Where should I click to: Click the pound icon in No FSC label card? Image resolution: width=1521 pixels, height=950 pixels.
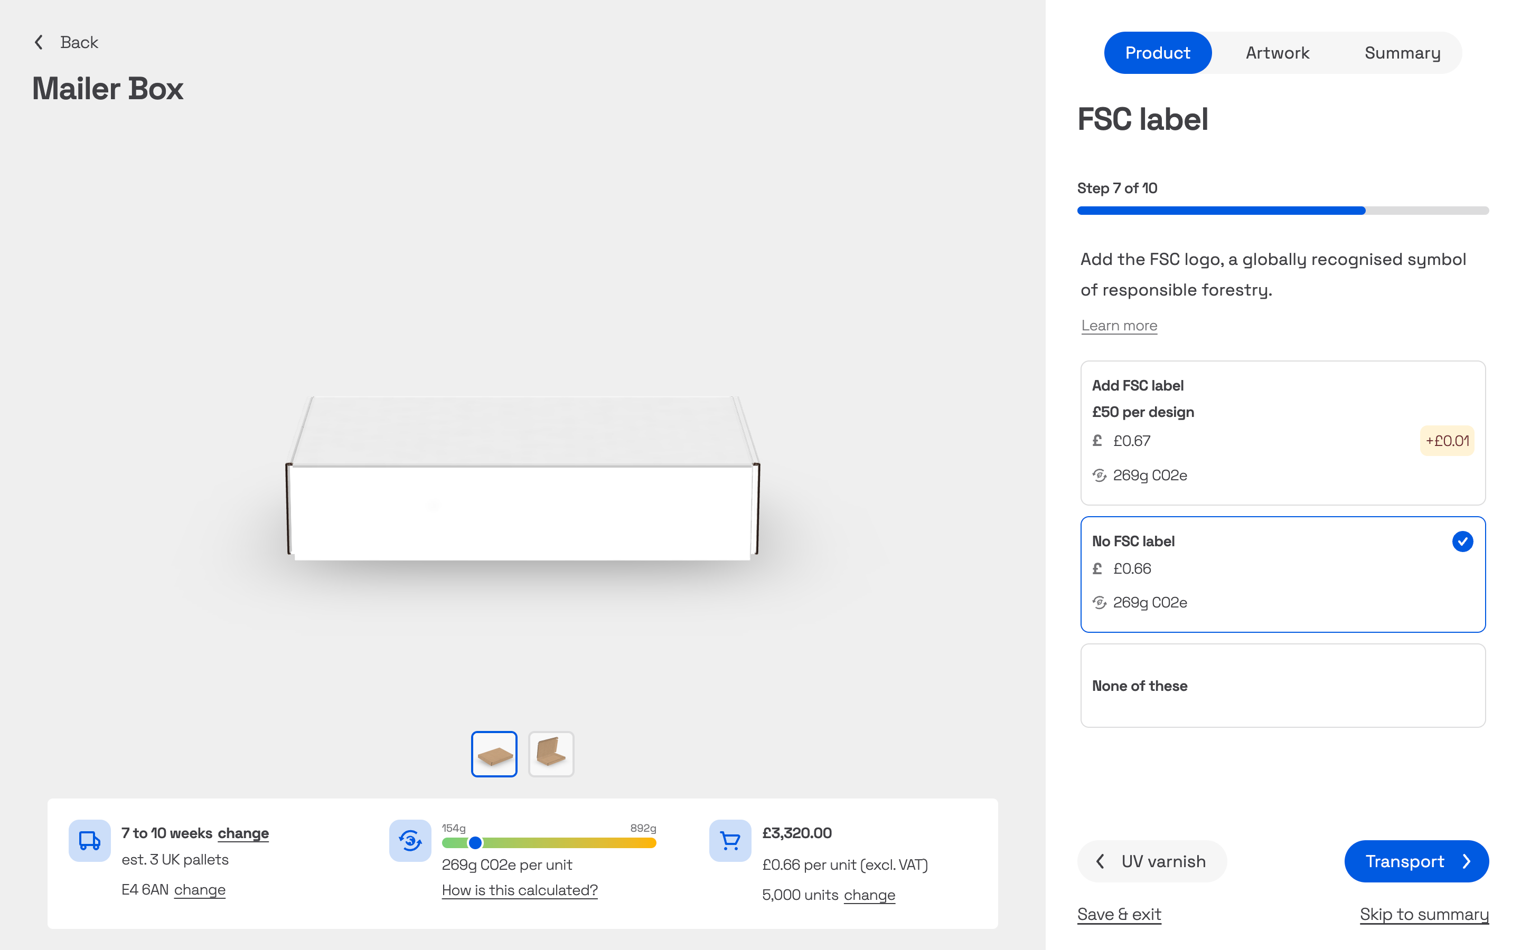[x=1097, y=568]
